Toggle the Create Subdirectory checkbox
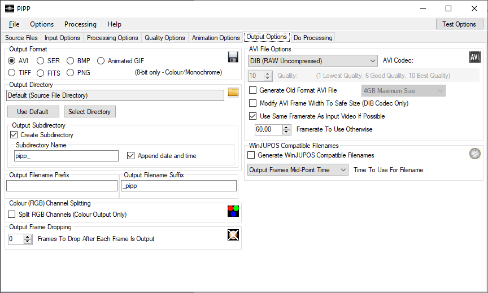This screenshot has height=293, width=488. (x=14, y=135)
